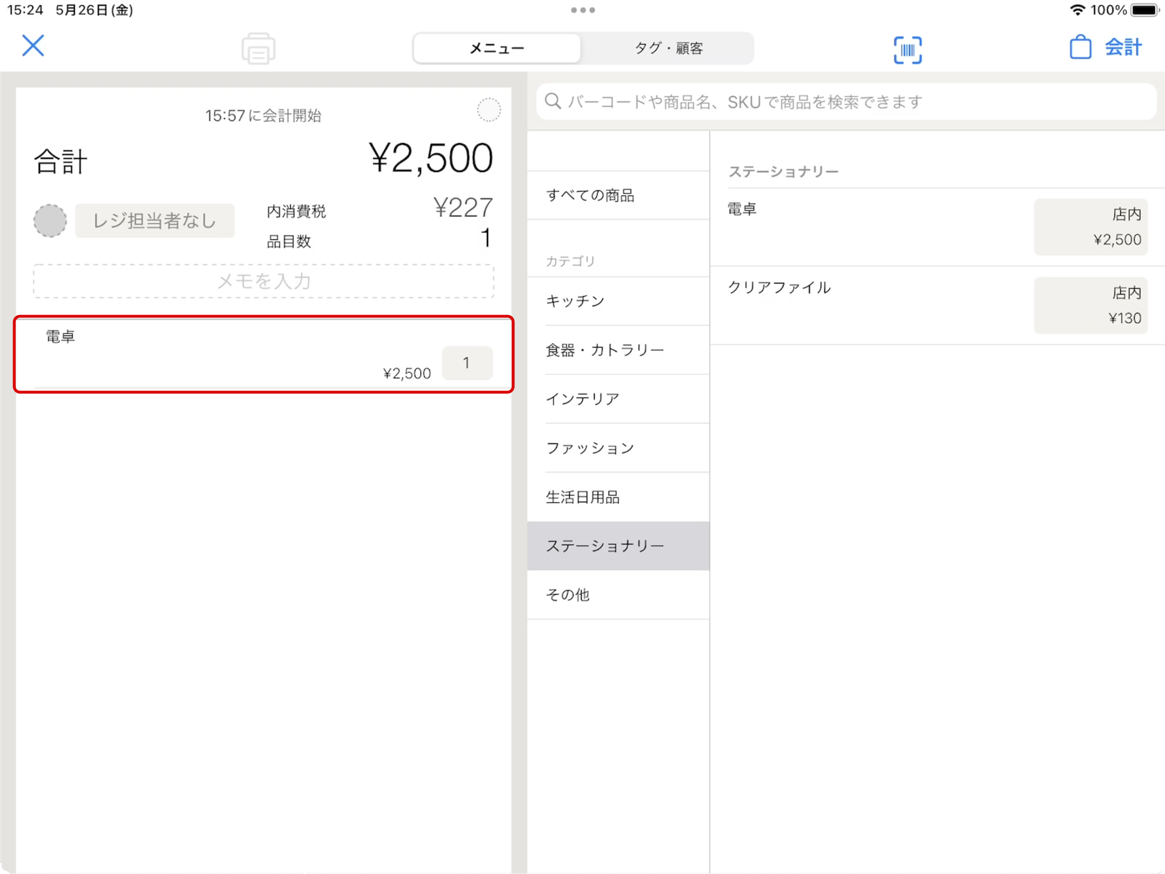The image size is (1165, 874).
Task: Tap the 電卓 product name in list
Action: coord(742,210)
